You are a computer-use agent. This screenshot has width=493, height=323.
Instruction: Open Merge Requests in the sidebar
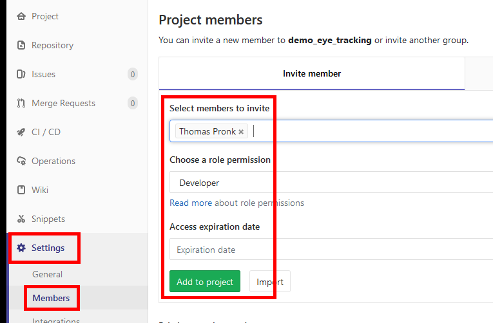point(64,104)
